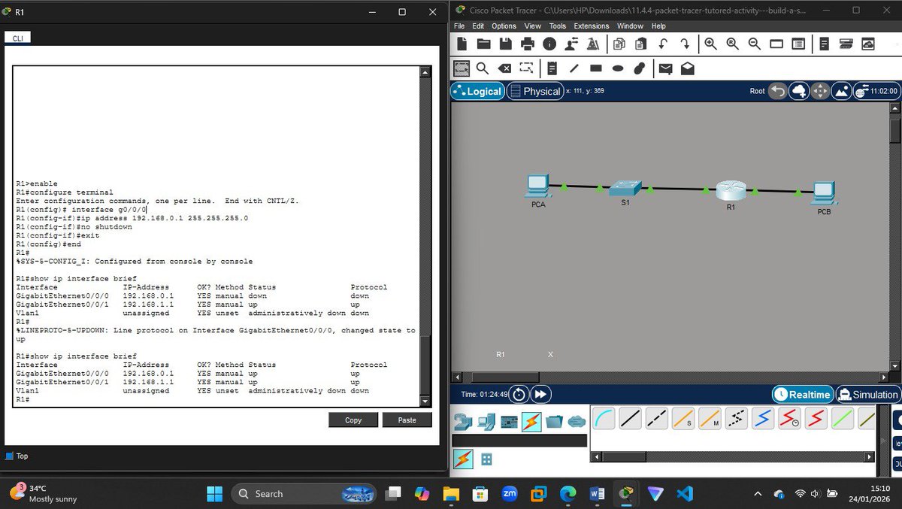Select the Draw Rectangle tool
902x509 pixels.
[596, 68]
